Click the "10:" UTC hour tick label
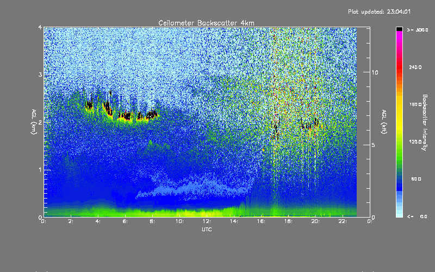Viewport: 435px width, 272px height. click(x=179, y=221)
